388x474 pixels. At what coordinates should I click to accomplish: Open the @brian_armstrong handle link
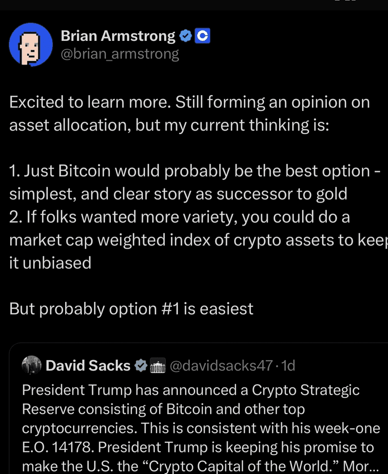pyautogui.click(x=119, y=53)
